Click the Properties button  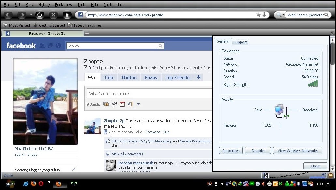tap(231, 151)
